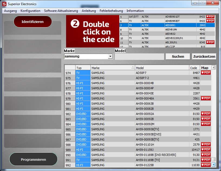Click the Zurücksetzen button

click(x=204, y=56)
